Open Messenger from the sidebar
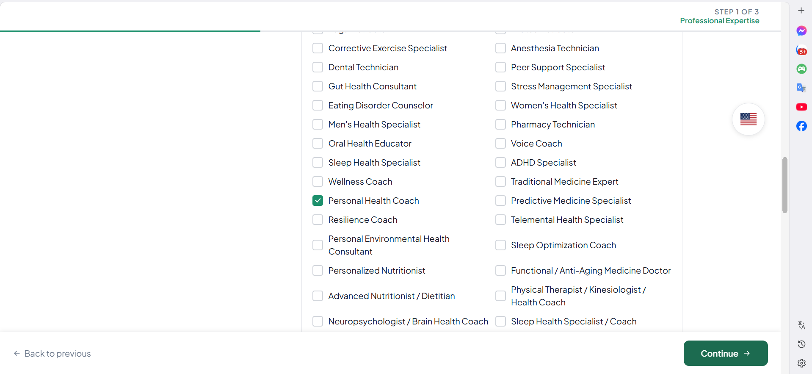The width and height of the screenshot is (812, 374). pyautogui.click(x=801, y=30)
